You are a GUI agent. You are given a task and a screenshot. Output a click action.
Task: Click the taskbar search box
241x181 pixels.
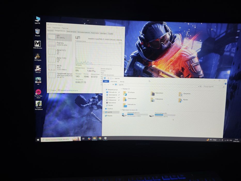61,139
